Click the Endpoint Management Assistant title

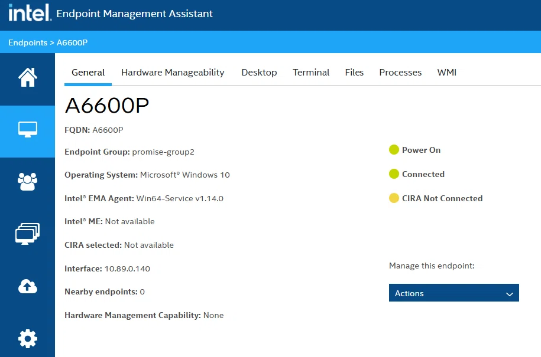(134, 14)
